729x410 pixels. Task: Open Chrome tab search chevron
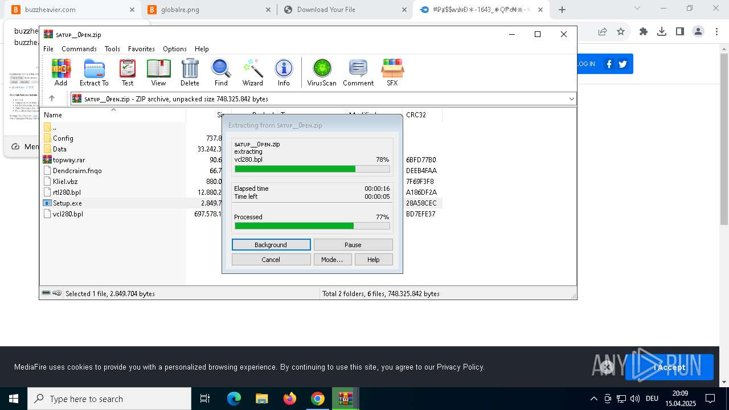point(637,9)
